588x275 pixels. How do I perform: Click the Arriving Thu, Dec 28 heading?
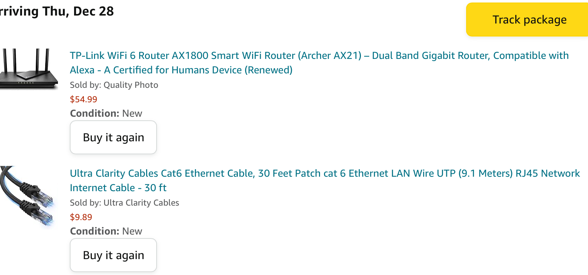click(57, 11)
